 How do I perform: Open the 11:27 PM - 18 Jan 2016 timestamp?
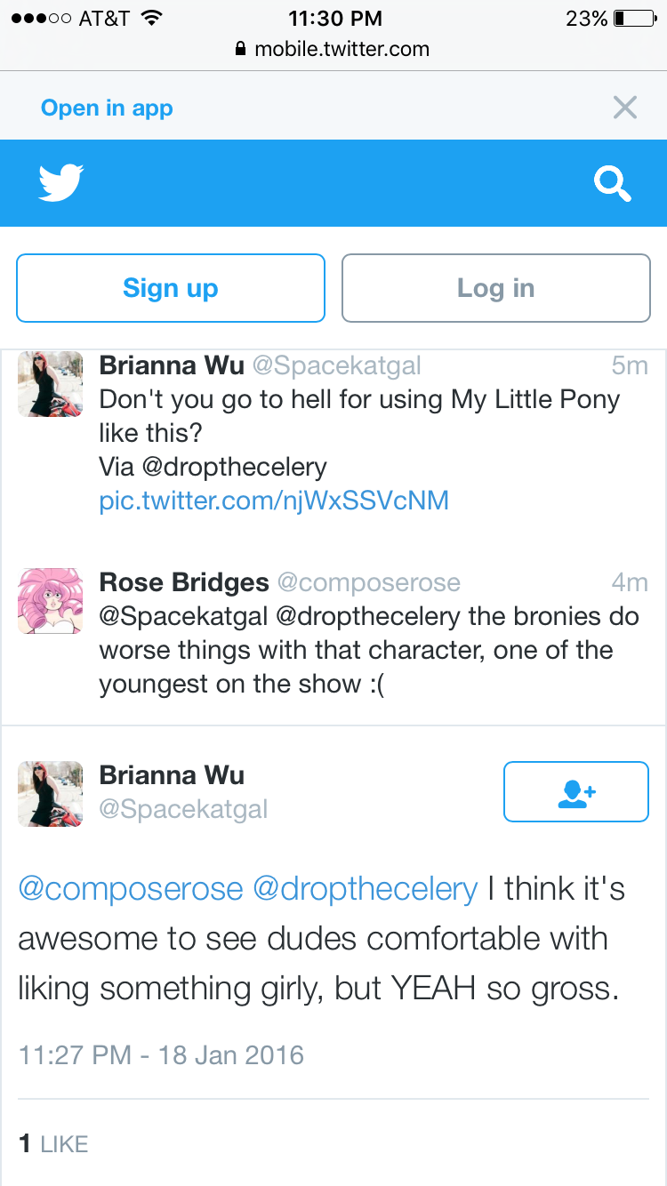pos(161,1055)
